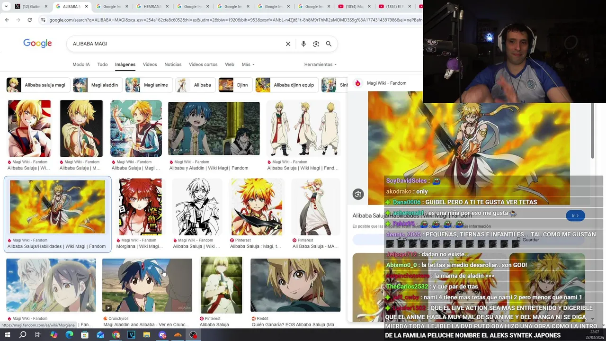
Task: Open Discord from the taskbar
Action: click(x=162, y=335)
